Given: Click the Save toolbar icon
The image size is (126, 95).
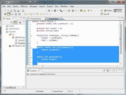Looking at the screenshot, I should [x=11, y=11].
